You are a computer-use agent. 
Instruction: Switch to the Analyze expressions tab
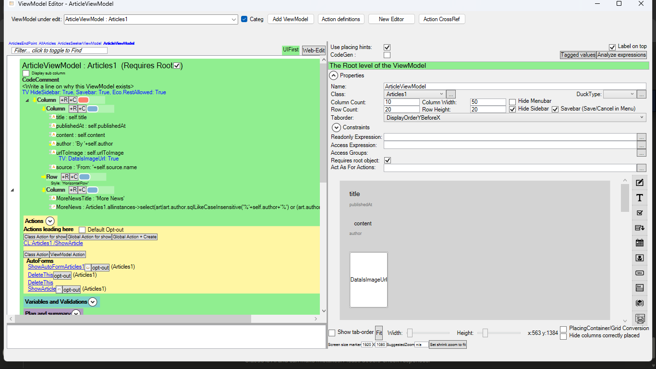(621, 55)
